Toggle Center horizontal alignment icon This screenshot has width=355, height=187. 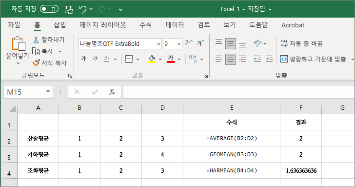tap(231, 59)
